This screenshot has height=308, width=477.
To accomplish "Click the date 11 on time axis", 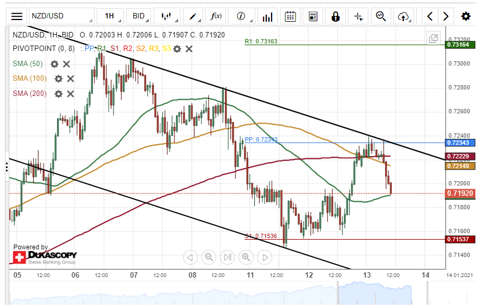I will (250, 275).
